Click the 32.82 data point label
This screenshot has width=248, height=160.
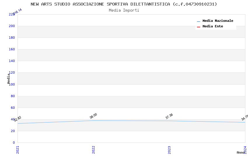click(x=18, y=119)
